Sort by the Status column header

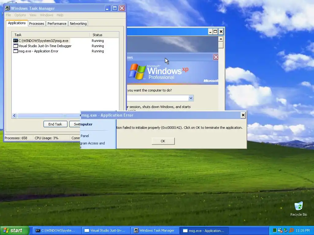[x=104, y=35]
